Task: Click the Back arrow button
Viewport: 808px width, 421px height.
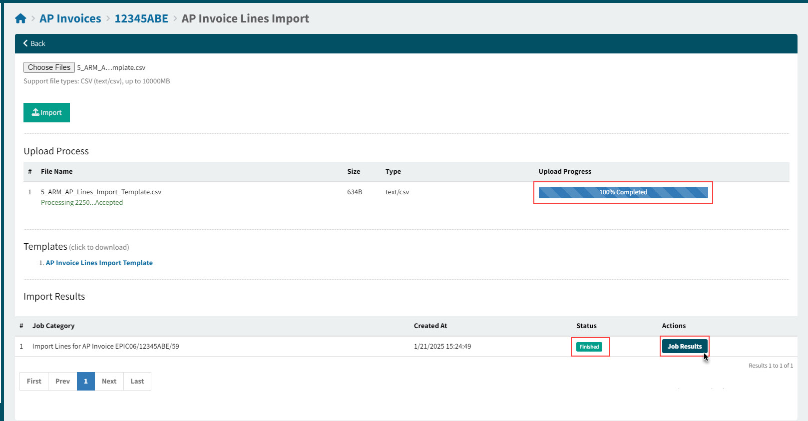Action: [x=34, y=43]
